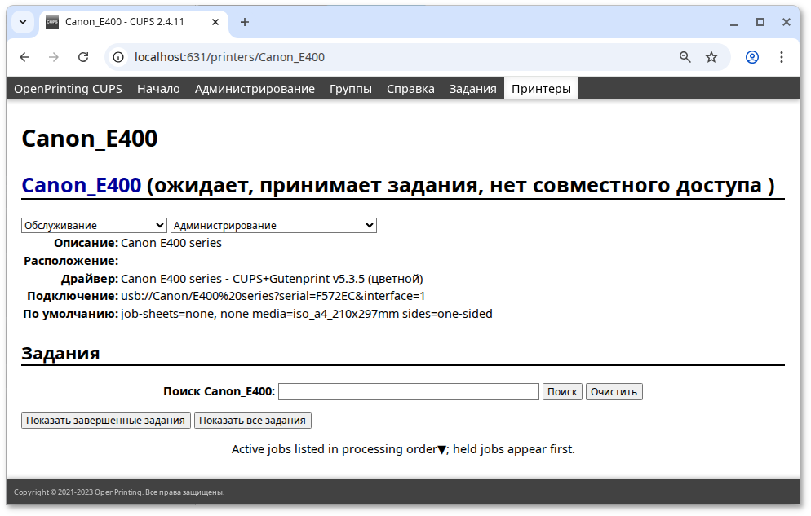Screen dimensions: 811x516
Task: Go back to previous page
Action: [x=24, y=57]
